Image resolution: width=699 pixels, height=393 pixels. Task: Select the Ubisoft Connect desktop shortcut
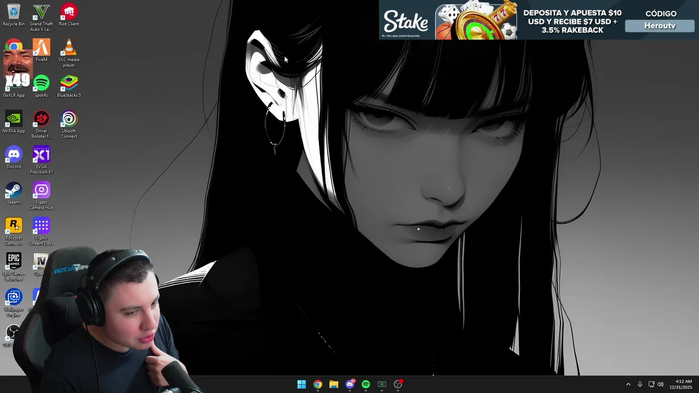click(69, 124)
